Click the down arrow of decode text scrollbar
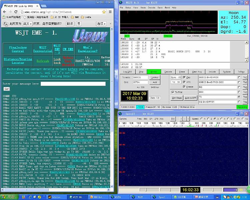Screen dimensions: 250x200 click(246, 60)
